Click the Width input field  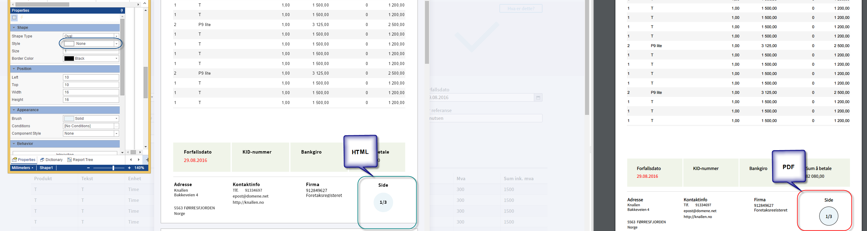91,92
